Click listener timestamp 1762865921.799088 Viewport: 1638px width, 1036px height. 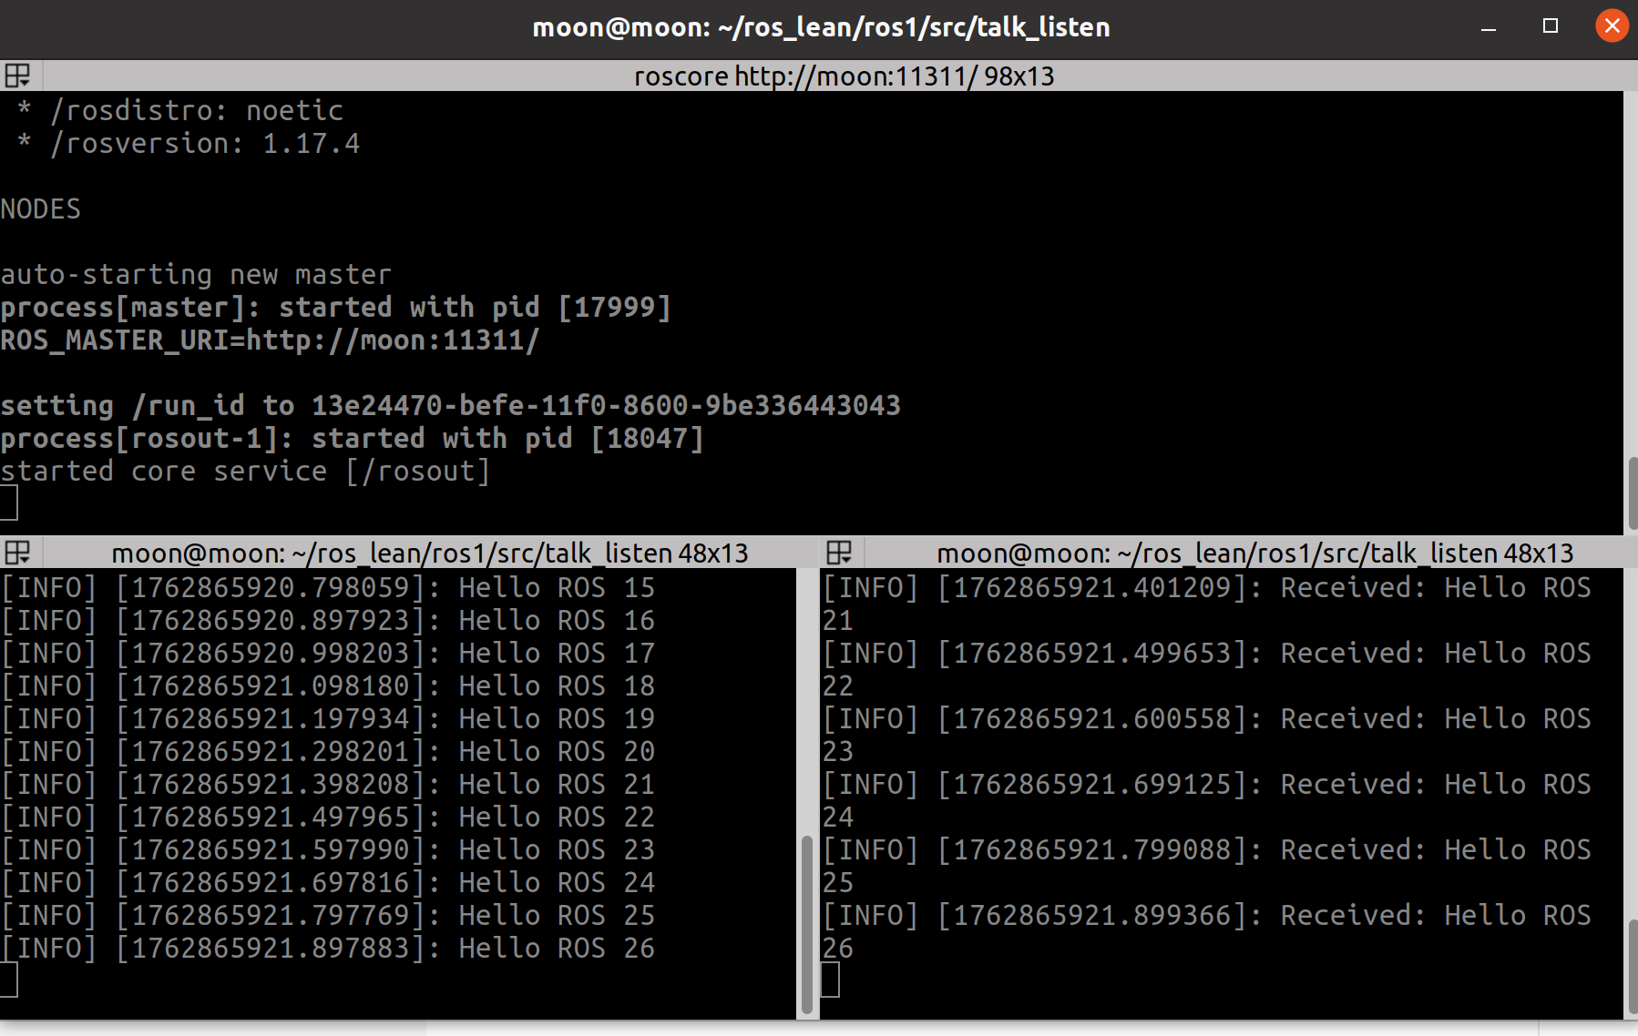[x=1092, y=849]
